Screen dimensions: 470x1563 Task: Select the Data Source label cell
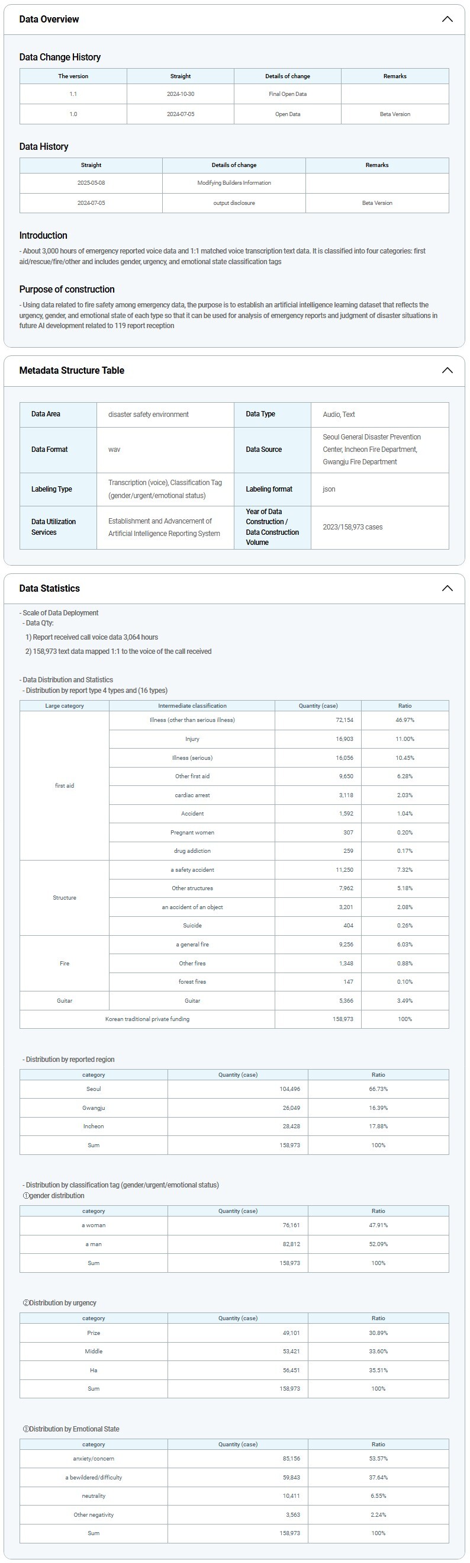tap(264, 450)
